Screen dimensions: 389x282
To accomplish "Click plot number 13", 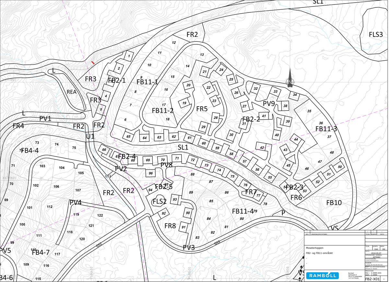I will (x=202, y=55).
